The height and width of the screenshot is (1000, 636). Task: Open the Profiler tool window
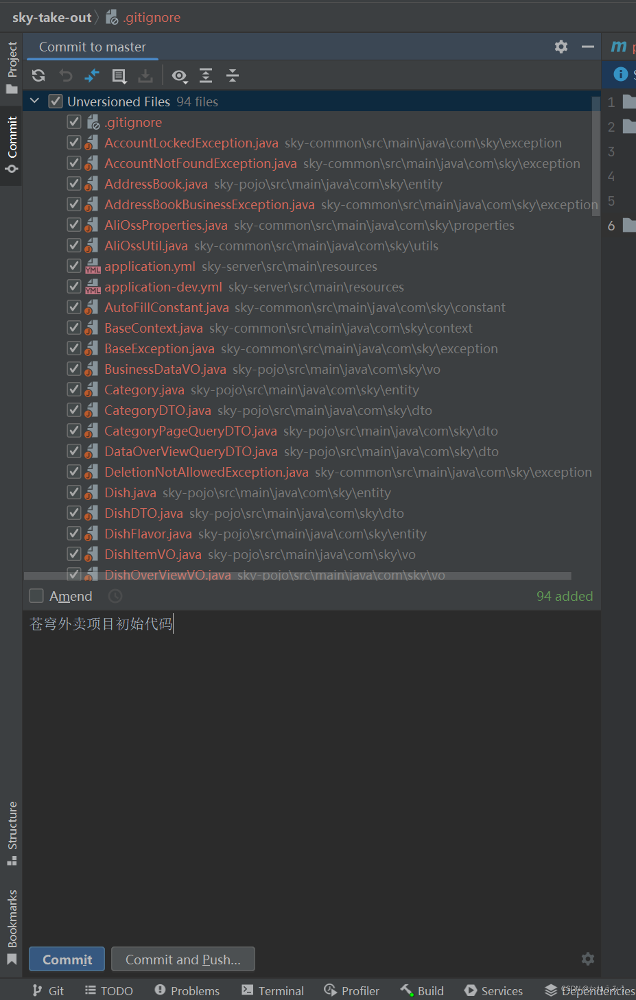point(351,990)
